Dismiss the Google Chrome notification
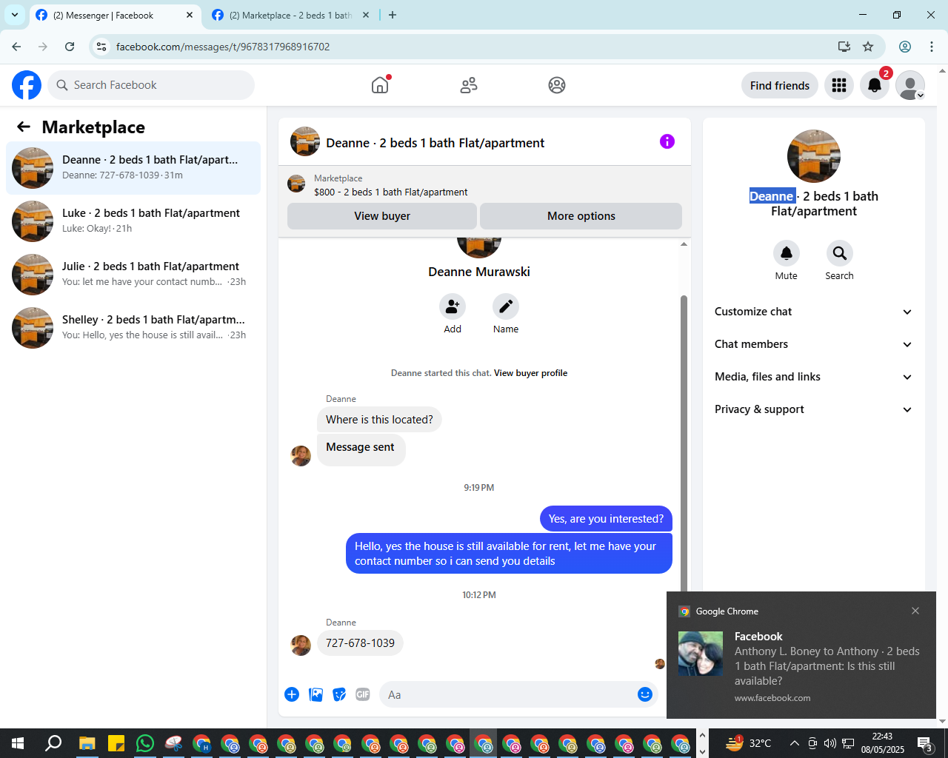 coord(915,611)
